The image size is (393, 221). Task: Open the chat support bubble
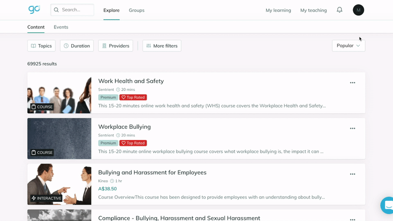coord(387,205)
